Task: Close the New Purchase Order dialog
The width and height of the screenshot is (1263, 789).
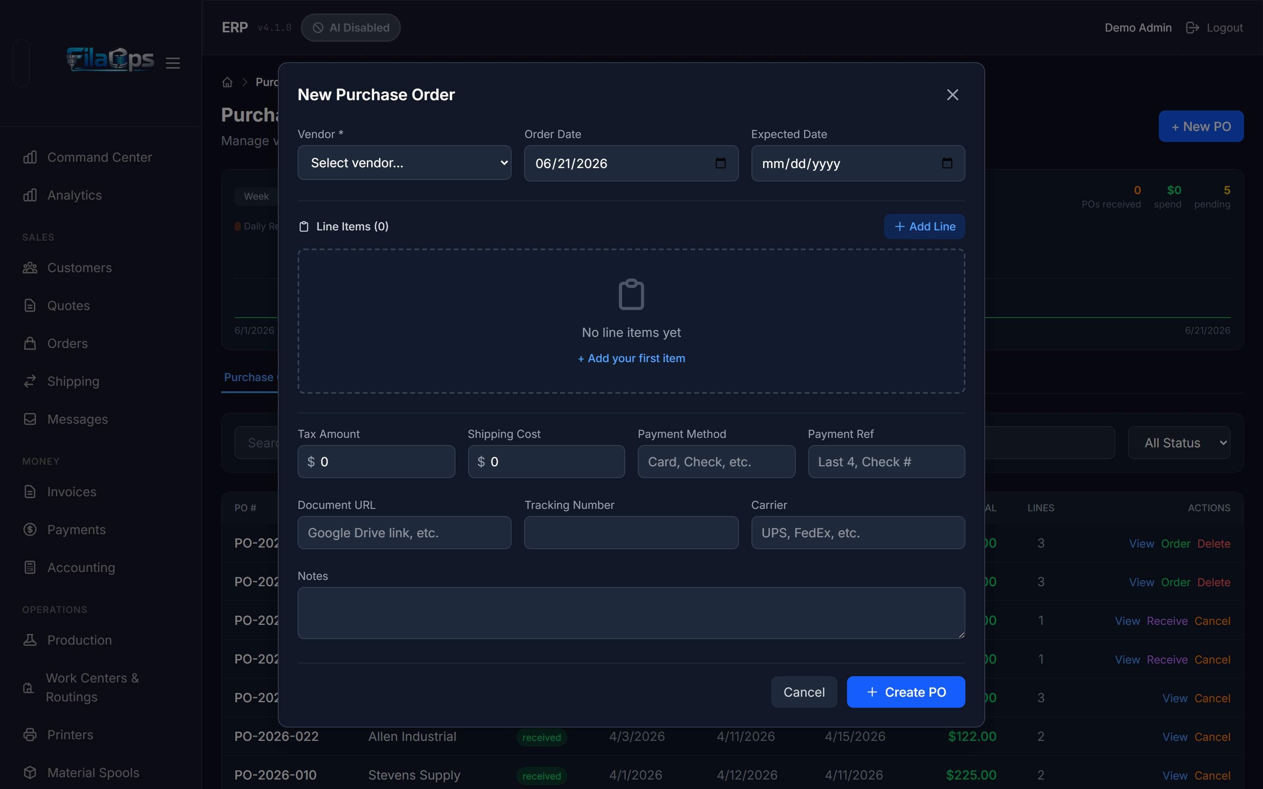Action: point(952,94)
